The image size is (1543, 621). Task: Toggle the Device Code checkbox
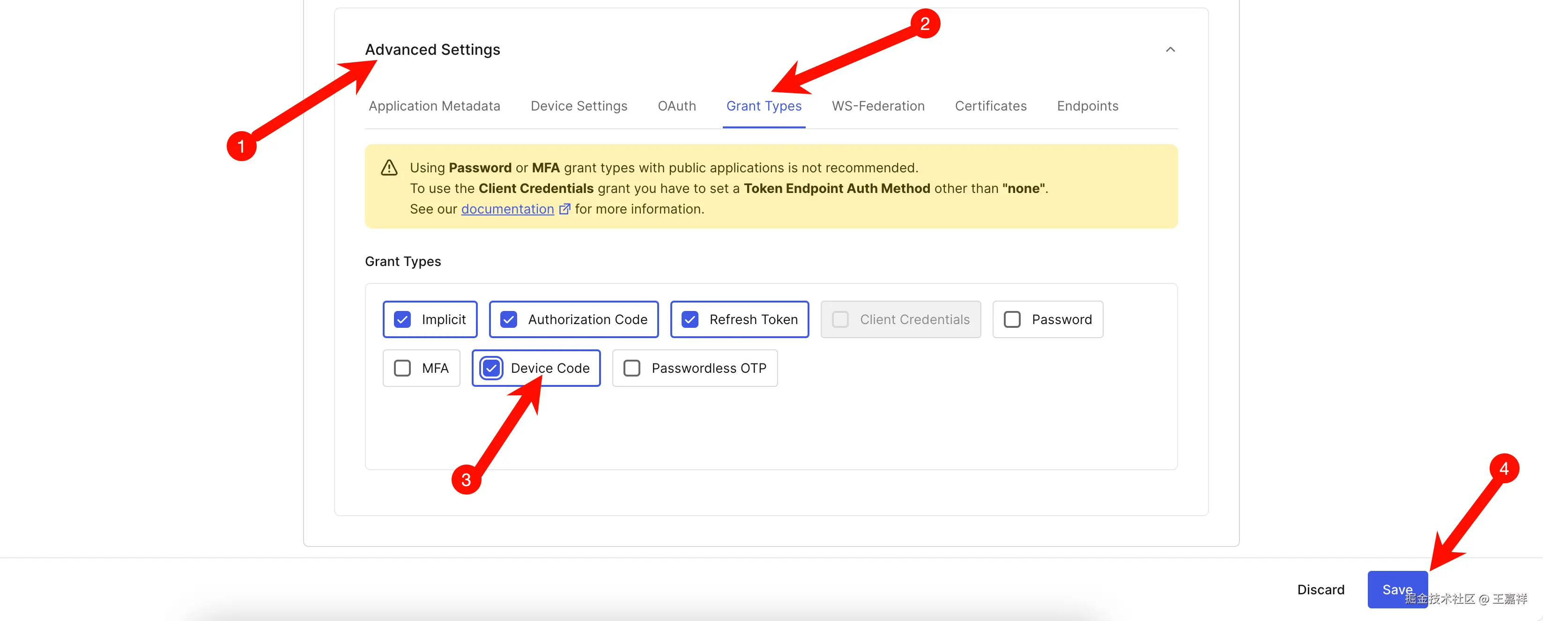(x=491, y=368)
